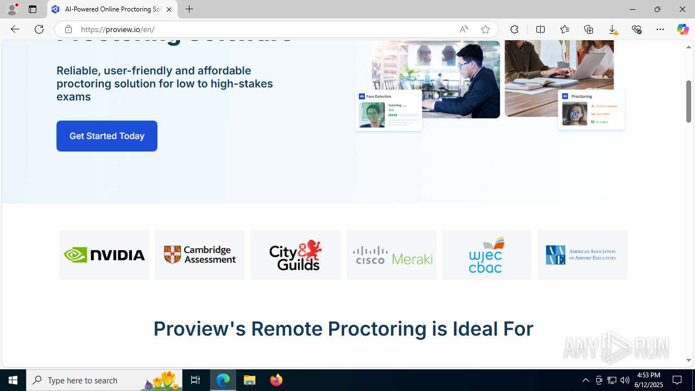
Task: Click the scrollbar up arrow
Action: 688,47
